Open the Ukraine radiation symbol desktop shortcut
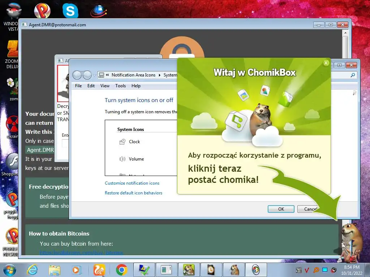This screenshot has width=370, height=277. coord(12,127)
